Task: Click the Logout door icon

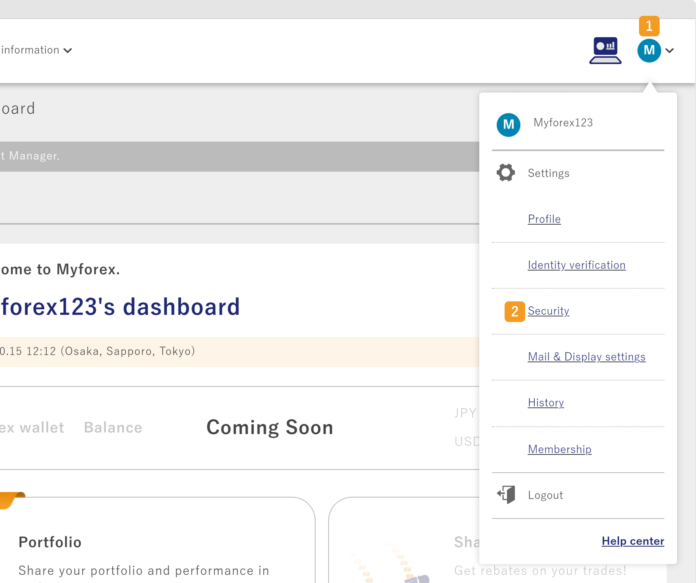Action: 506,494
